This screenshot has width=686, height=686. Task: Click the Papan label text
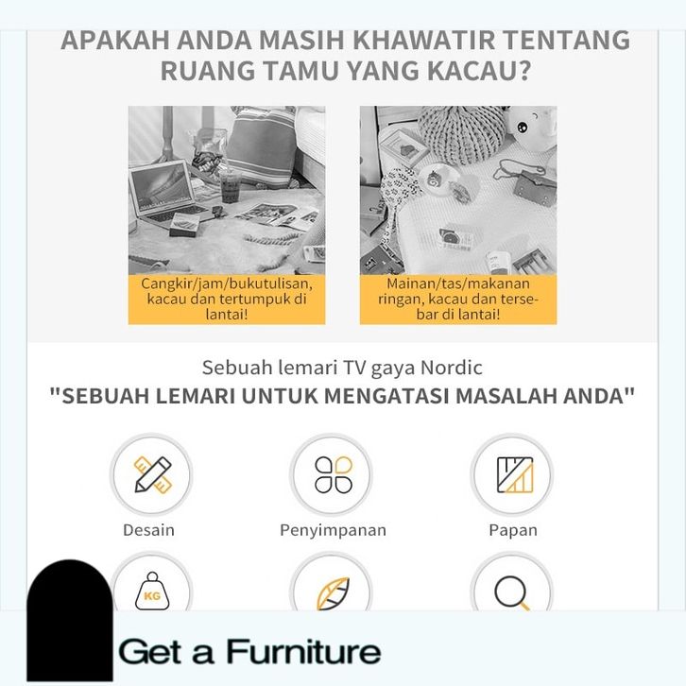coord(513,530)
